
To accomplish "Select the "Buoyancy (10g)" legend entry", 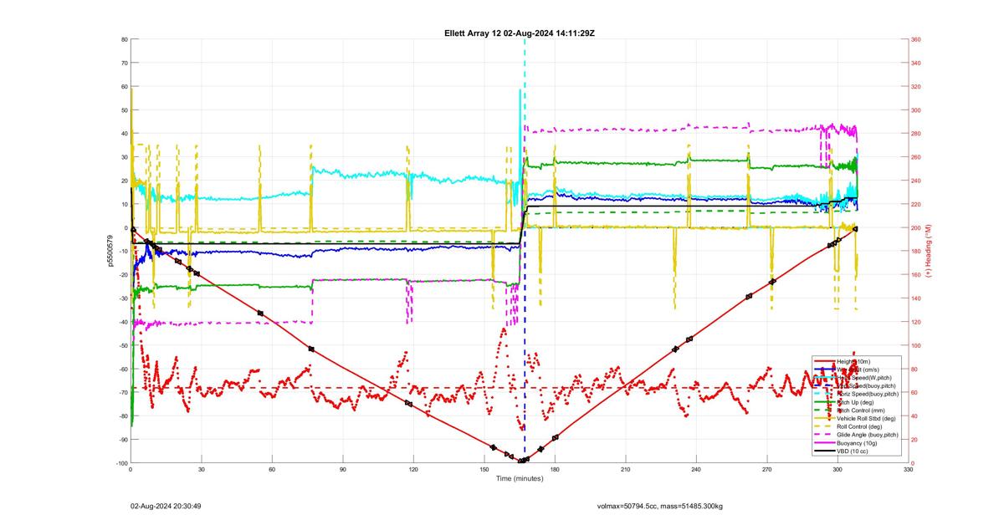I will click(x=857, y=443).
